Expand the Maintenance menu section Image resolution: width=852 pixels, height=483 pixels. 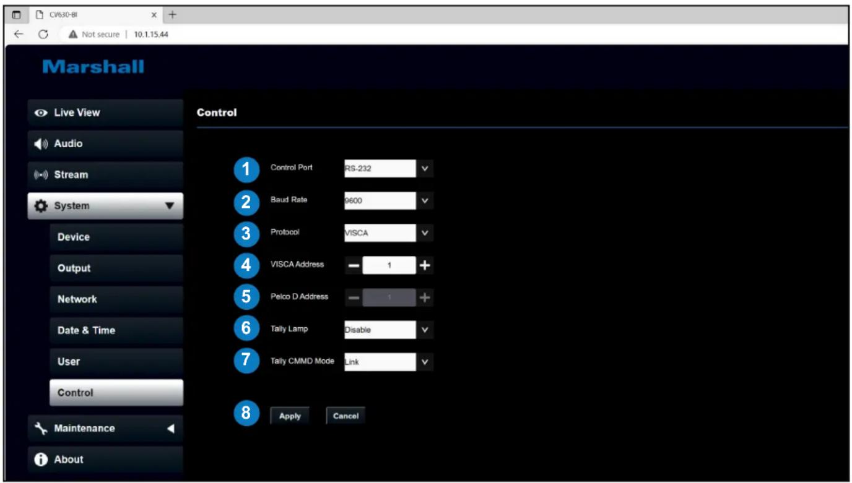pyautogui.click(x=105, y=428)
